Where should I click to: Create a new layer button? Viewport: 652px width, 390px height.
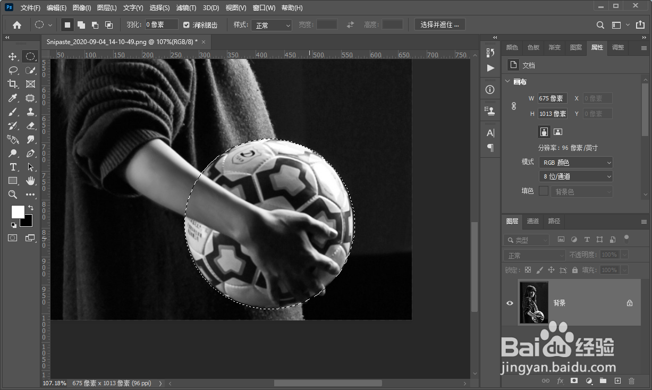(x=617, y=381)
